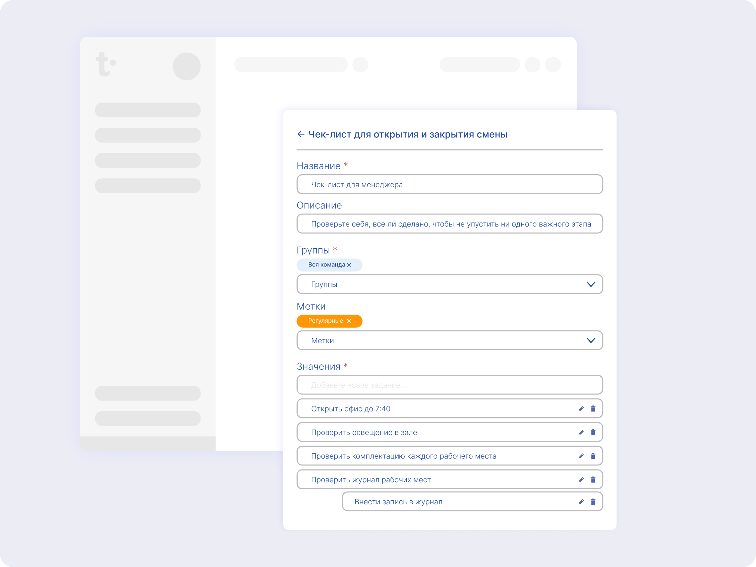The width and height of the screenshot is (756, 567).
Task: Click the t logo in sidebar
Action: 105,64
